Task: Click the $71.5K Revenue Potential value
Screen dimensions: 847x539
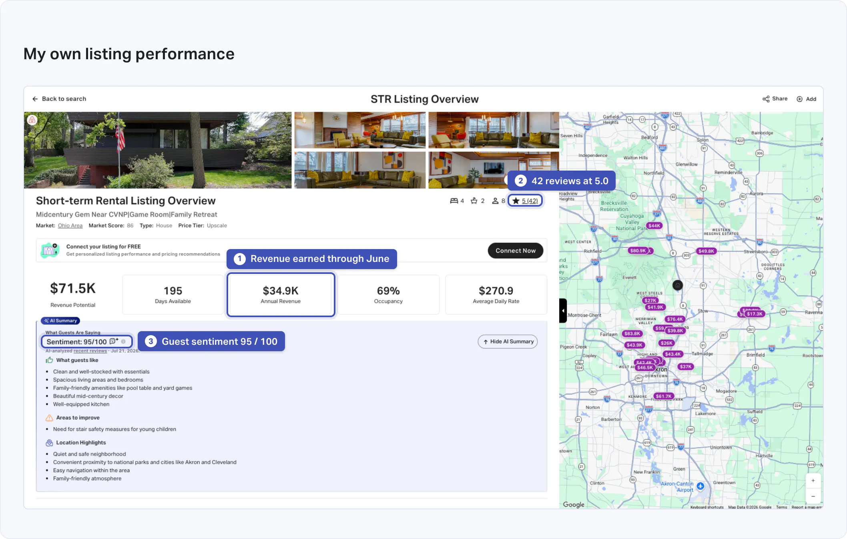Action: pos(73,288)
